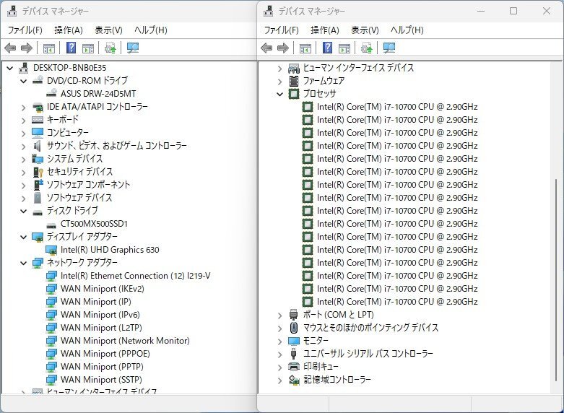Screen dimensions: 564x413
Task: Select WAN Miniport (PPTP)
Action: pyautogui.click(x=102, y=367)
